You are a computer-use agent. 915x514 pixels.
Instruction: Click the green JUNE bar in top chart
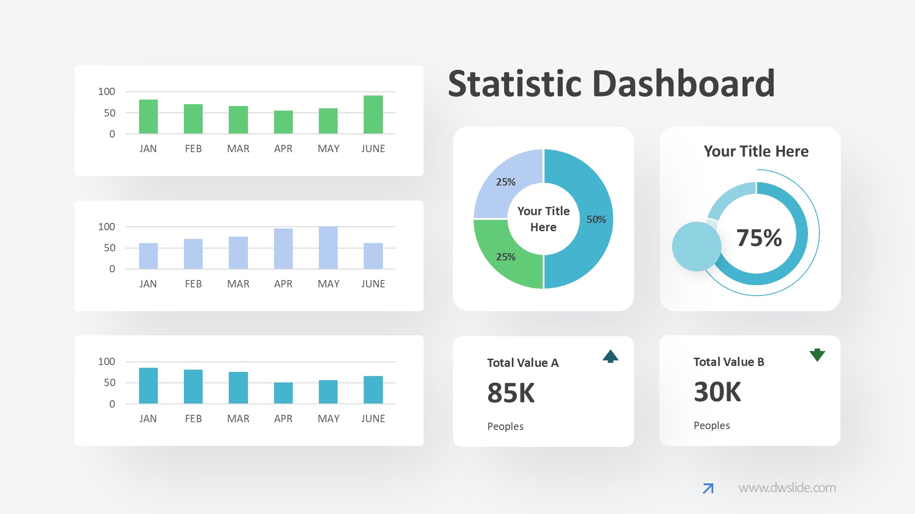point(373,115)
